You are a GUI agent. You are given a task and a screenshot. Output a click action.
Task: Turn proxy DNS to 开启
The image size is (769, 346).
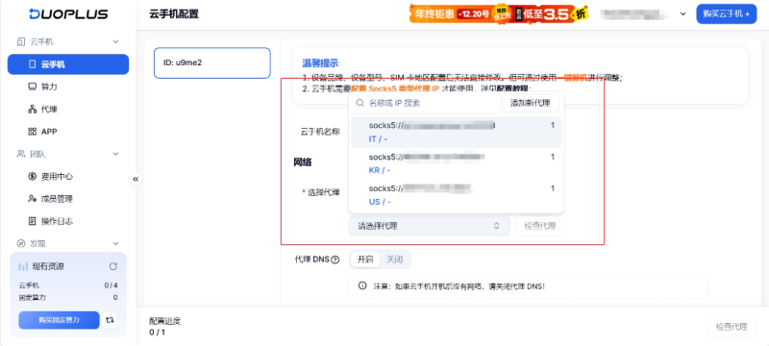365,259
